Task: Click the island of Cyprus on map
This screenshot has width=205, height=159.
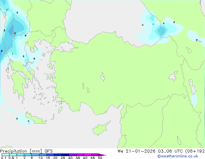Action: click(x=101, y=129)
